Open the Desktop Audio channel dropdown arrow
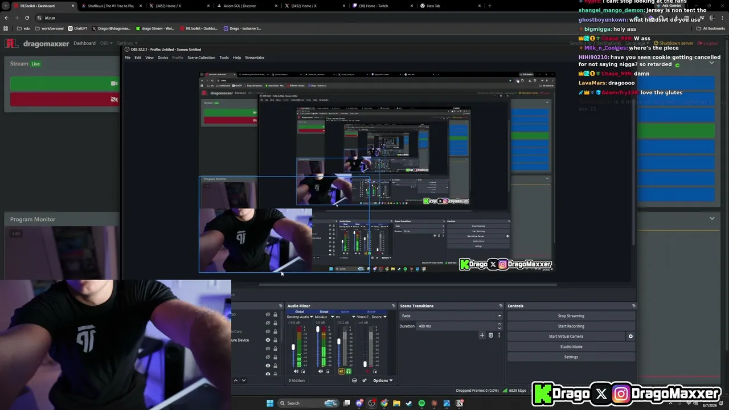Screen dimensions: 729x410 tap(310, 317)
